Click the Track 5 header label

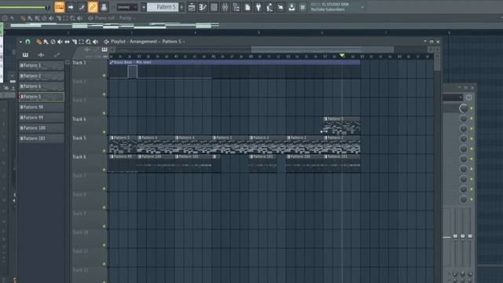[79, 138]
